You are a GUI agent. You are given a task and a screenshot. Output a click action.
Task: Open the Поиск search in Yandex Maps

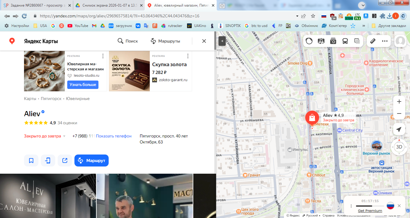pyautogui.click(x=128, y=41)
